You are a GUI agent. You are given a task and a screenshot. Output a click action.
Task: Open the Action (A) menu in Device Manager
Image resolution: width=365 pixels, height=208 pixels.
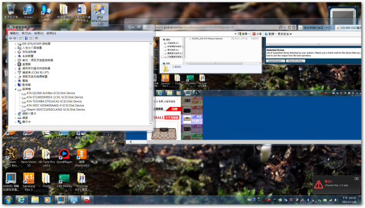pos(26,34)
